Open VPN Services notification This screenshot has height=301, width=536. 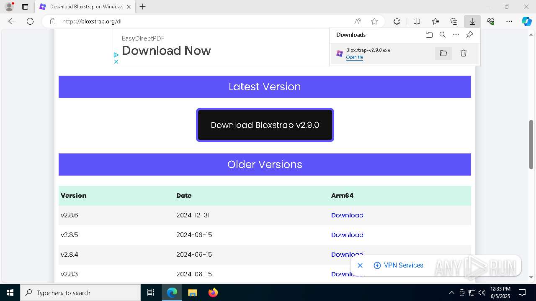[x=399, y=265]
